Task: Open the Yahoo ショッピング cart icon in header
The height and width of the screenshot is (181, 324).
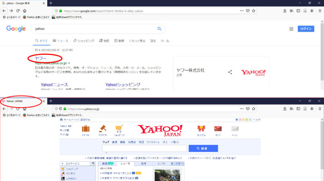Action: click(x=119, y=129)
